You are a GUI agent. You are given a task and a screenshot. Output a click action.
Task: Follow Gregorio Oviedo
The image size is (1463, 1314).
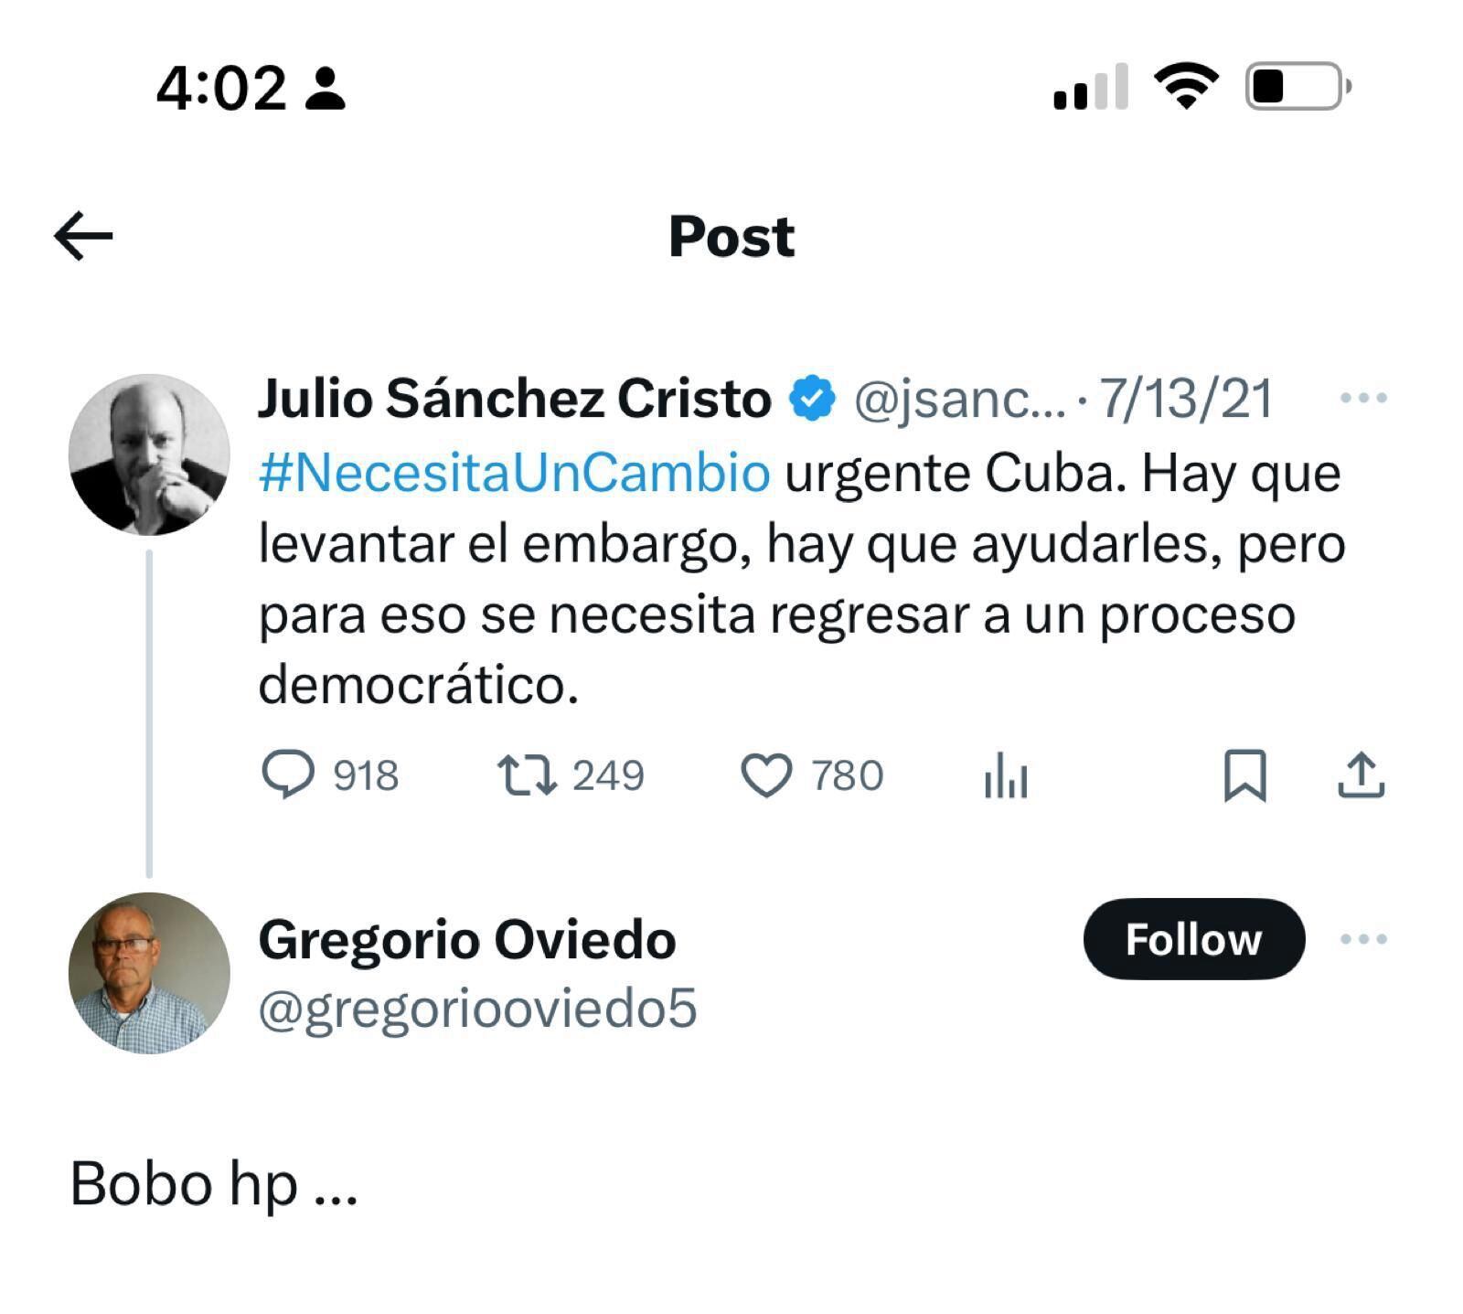(1194, 939)
